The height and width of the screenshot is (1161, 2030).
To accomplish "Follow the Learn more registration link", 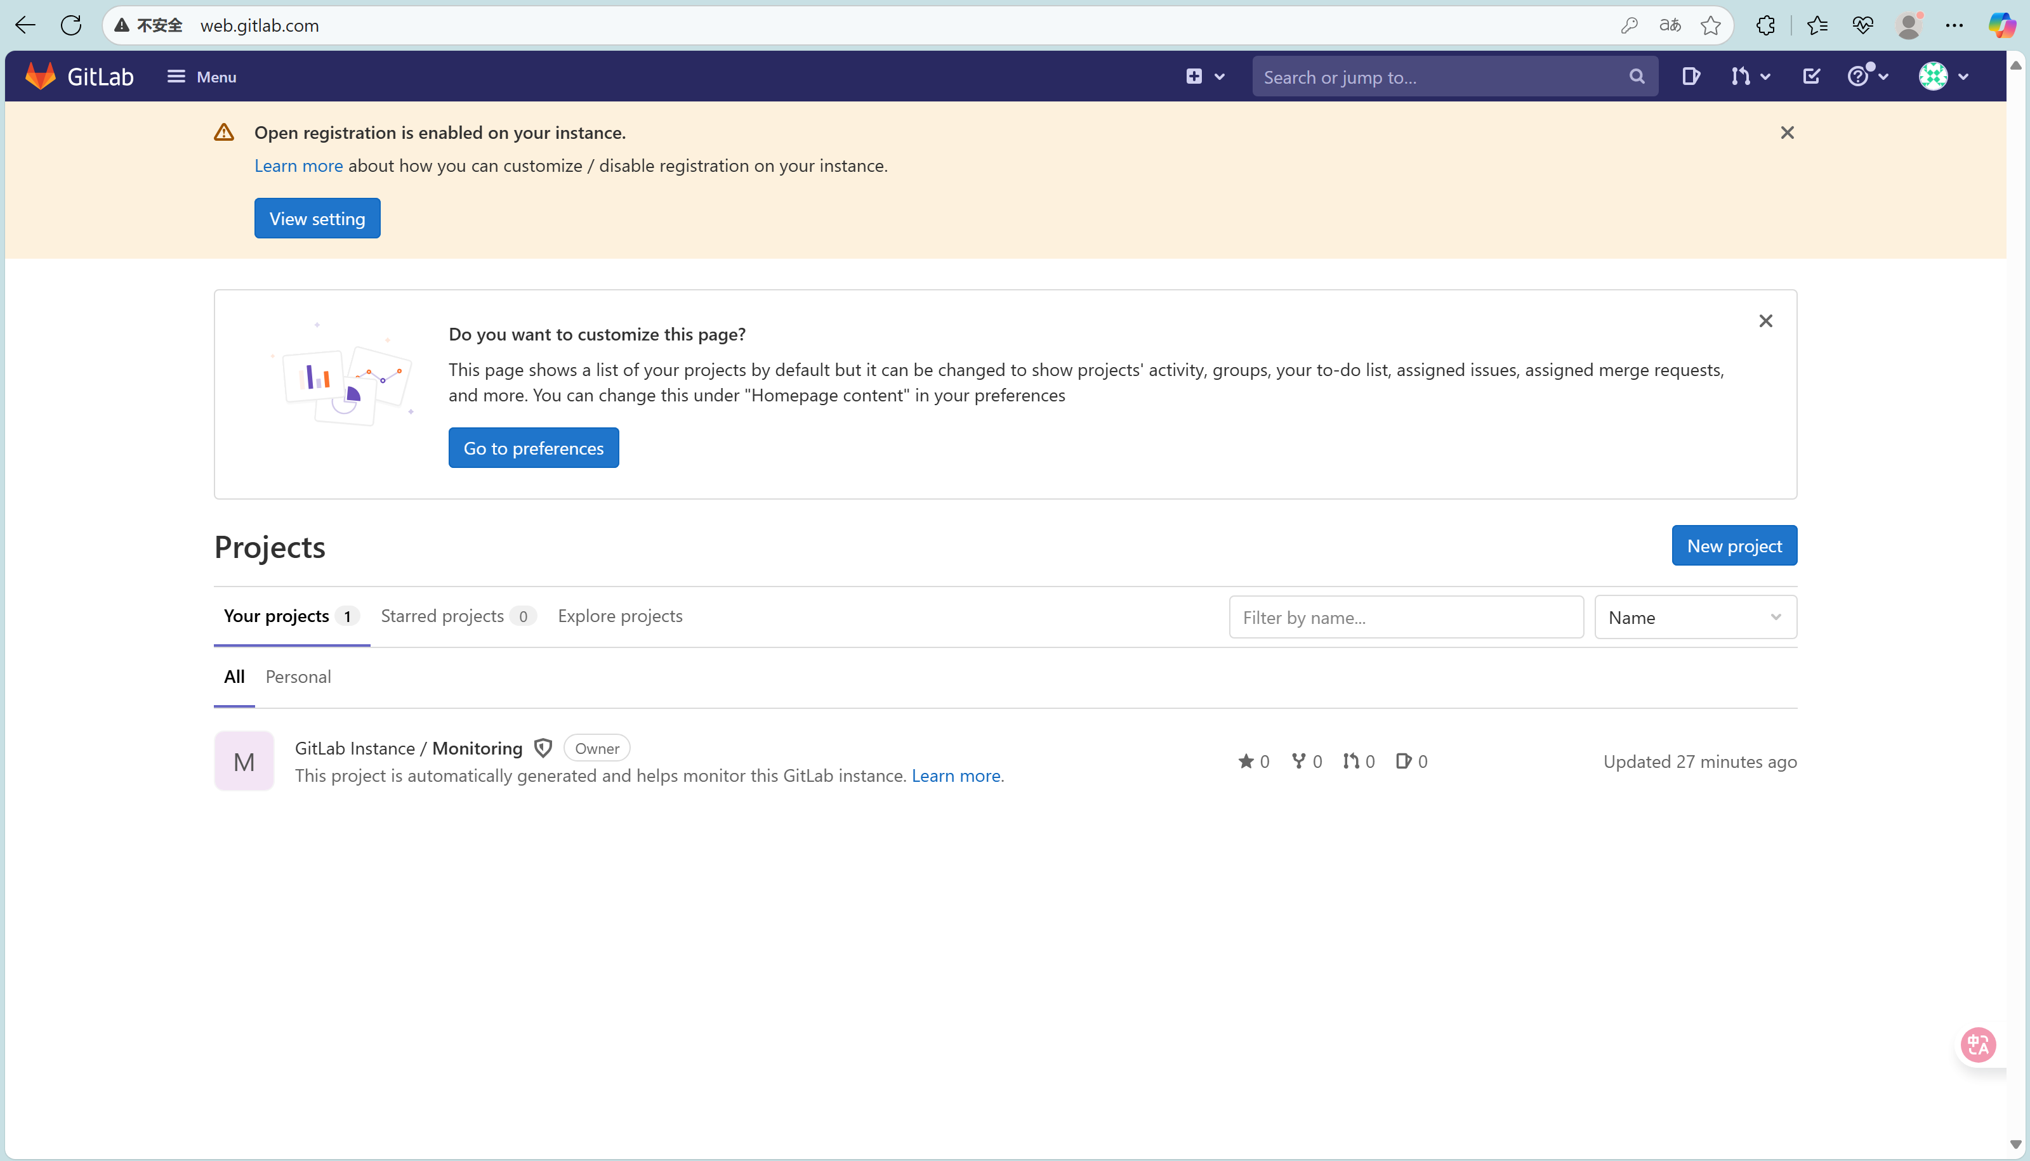I will pyautogui.click(x=298, y=166).
